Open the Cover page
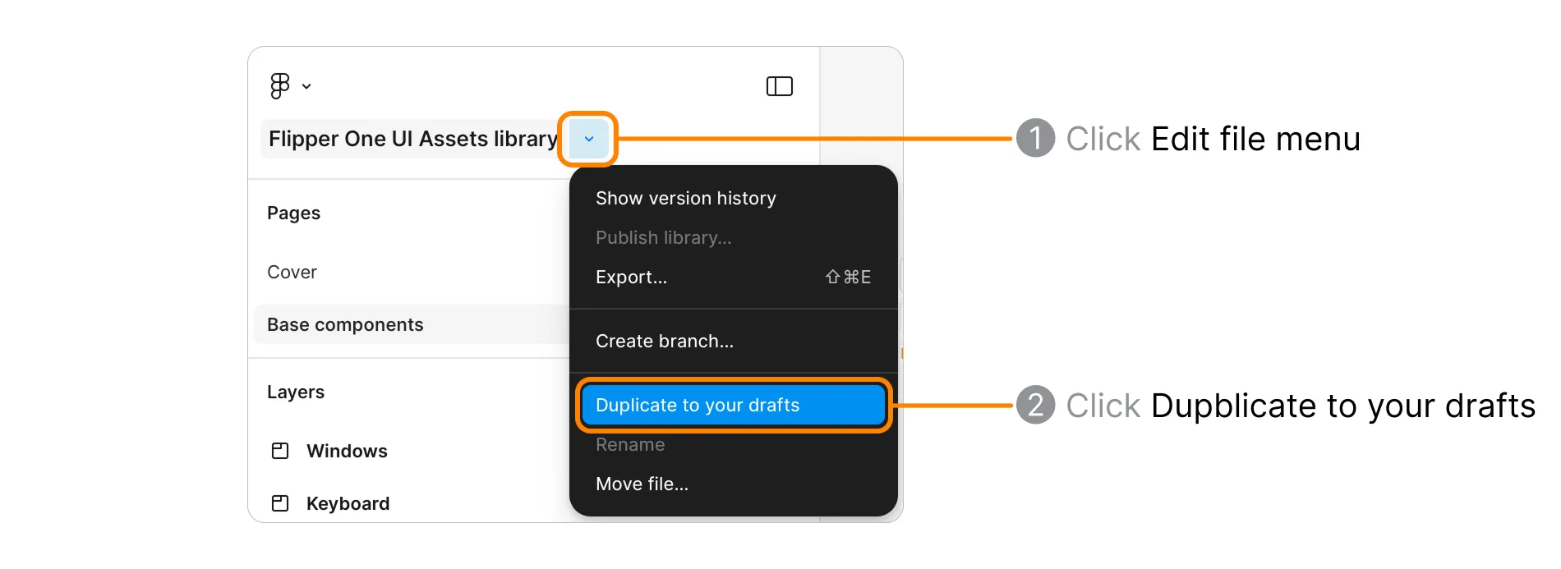Screen dimensions: 1561x569 pos(292,272)
